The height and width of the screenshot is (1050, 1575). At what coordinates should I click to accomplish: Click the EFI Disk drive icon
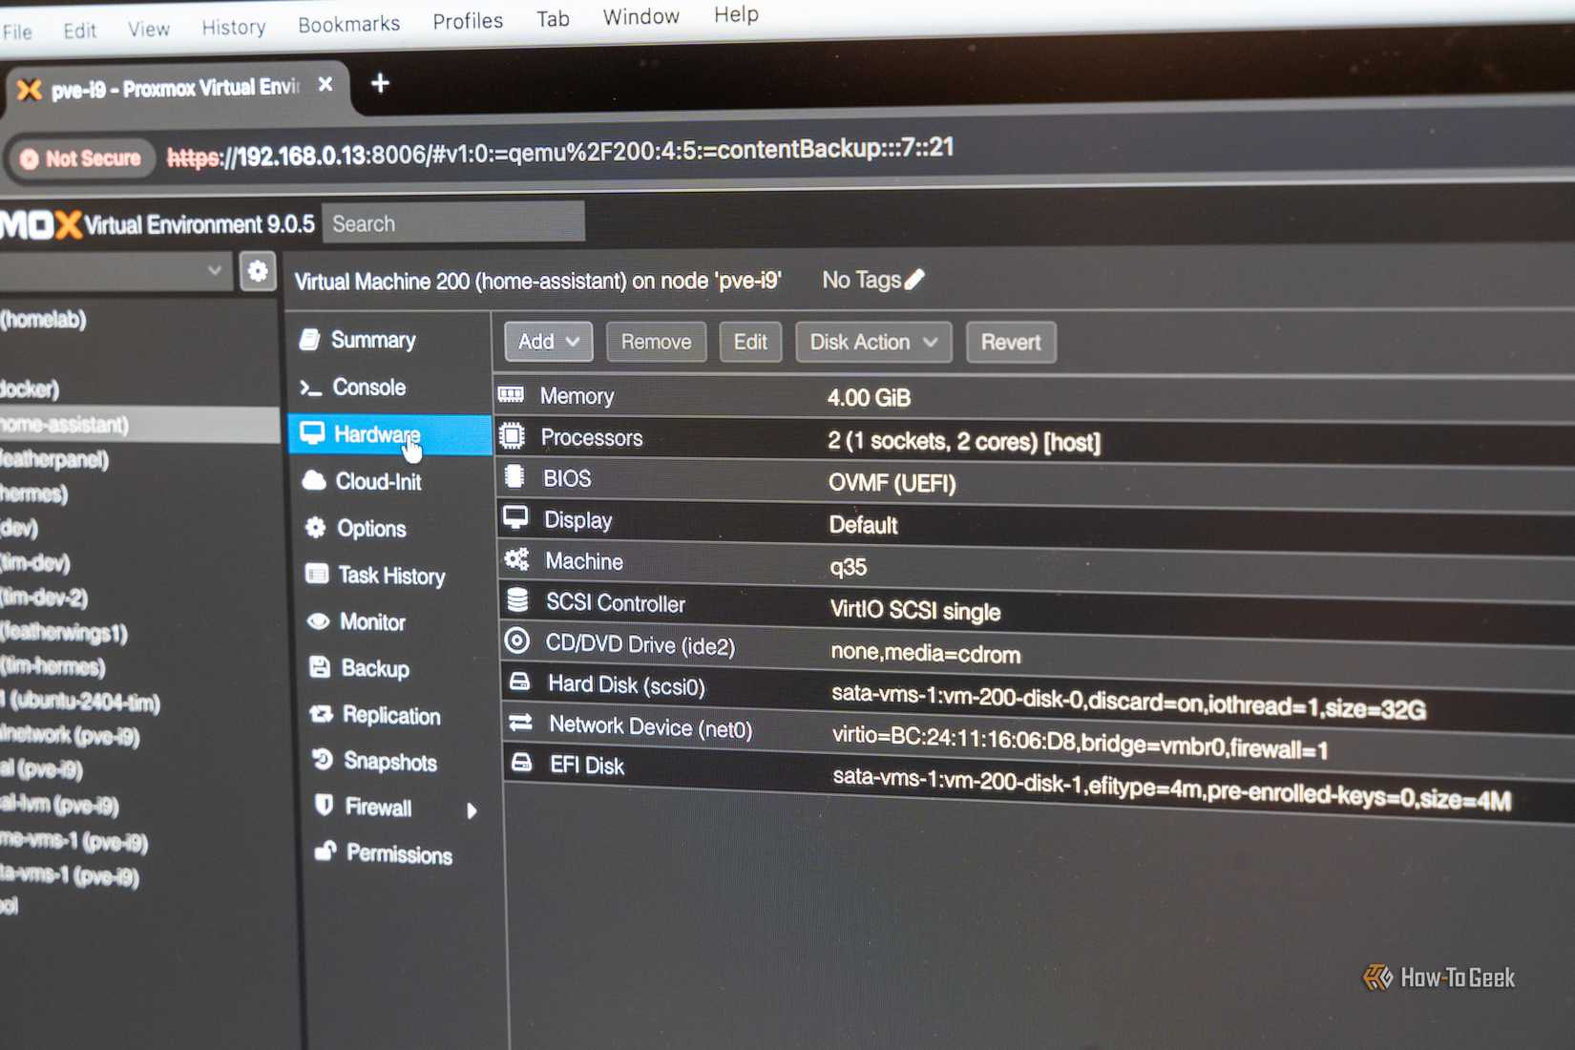pos(521,764)
